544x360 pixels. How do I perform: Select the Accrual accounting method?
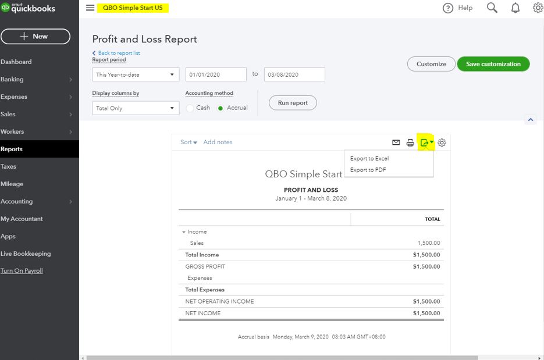tap(220, 108)
